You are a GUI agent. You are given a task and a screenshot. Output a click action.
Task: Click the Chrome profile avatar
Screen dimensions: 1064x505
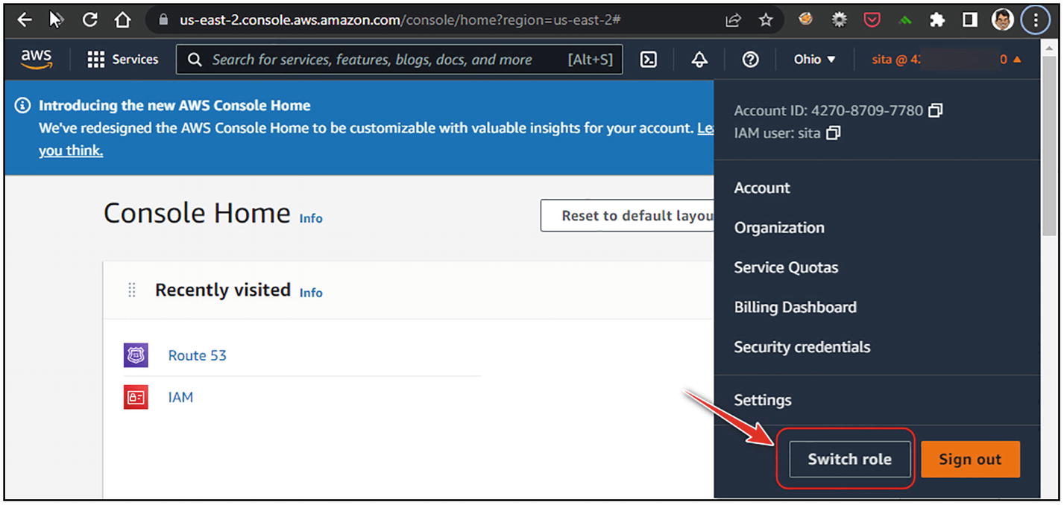coord(1003,20)
